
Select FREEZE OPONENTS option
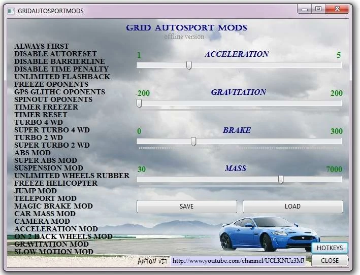(x=51, y=84)
